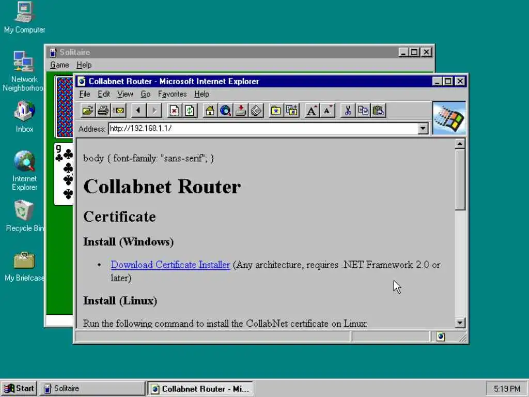Click the Paste clipboard icon

click(x=379, y=111)
